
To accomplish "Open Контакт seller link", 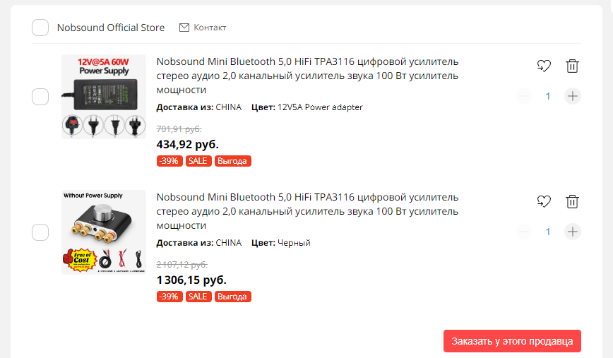I will pos(210,28).
